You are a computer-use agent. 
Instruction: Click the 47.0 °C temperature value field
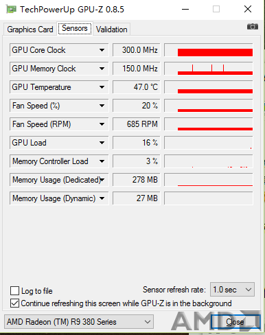136,87
